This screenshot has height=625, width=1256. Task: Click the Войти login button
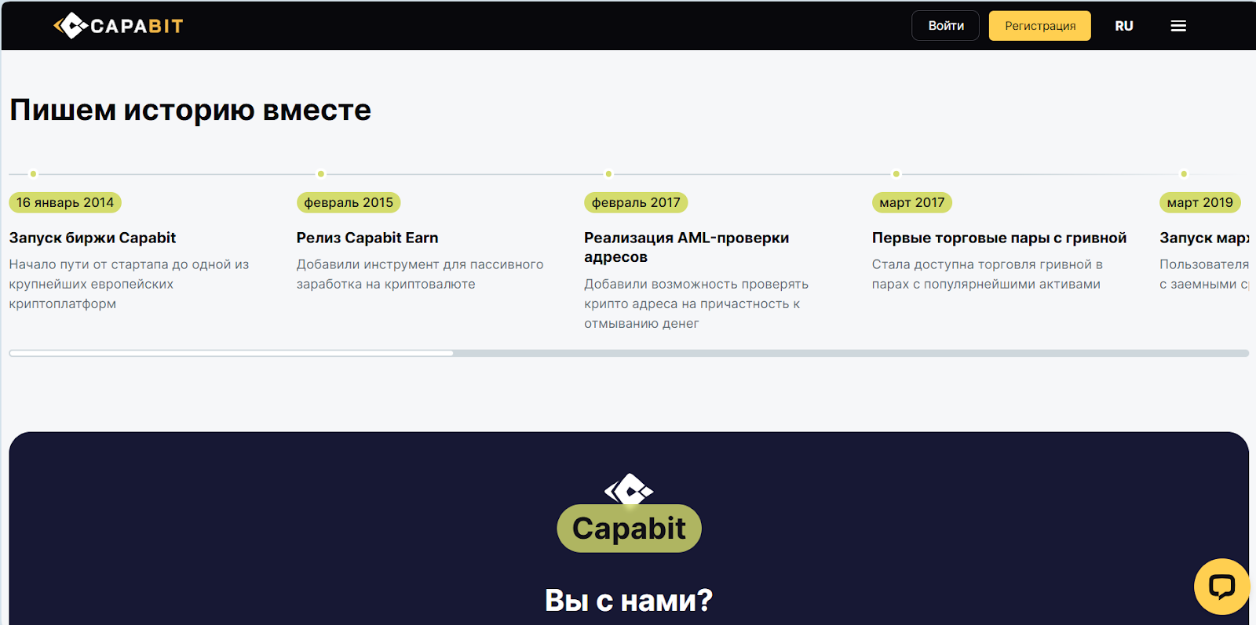tap(946, 26)
